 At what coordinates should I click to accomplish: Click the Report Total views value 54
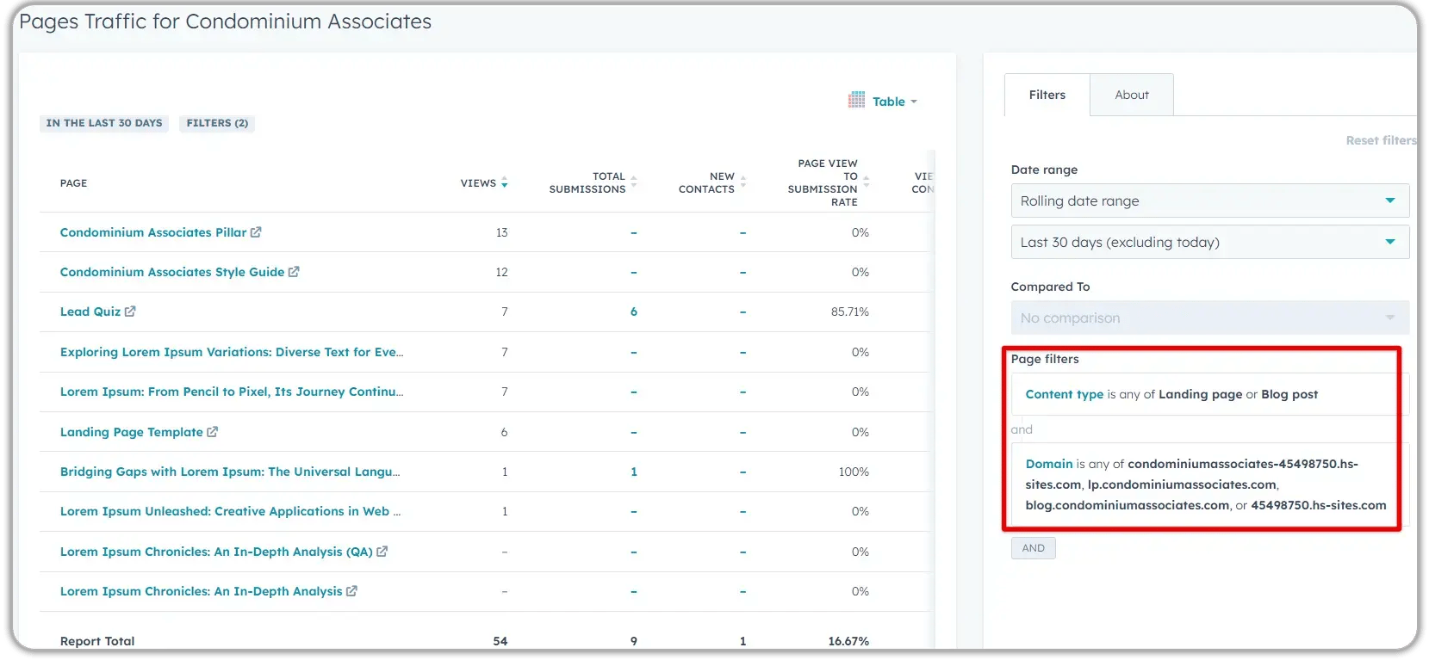[500, 641]
